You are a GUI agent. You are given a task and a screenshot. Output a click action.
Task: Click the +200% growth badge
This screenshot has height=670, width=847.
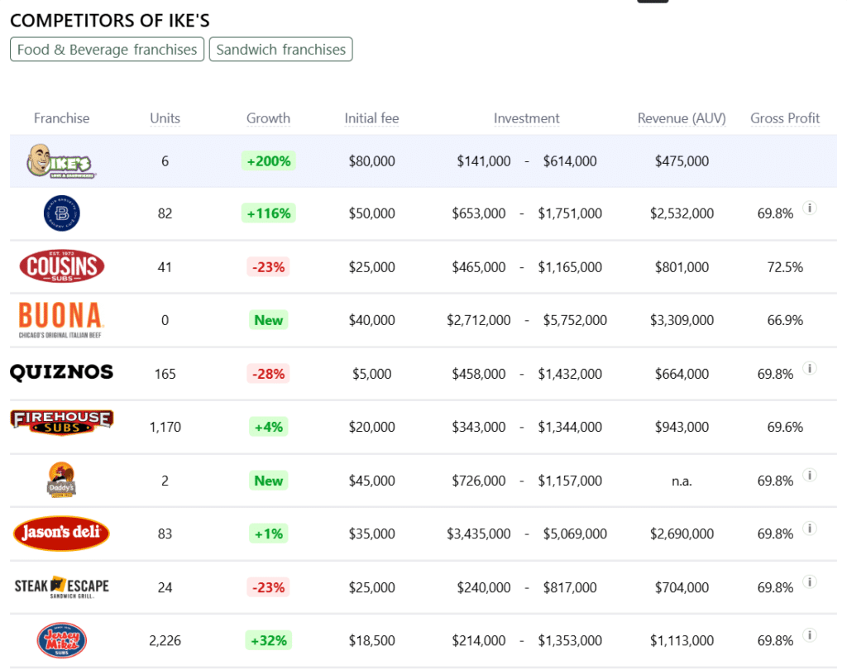269,161
